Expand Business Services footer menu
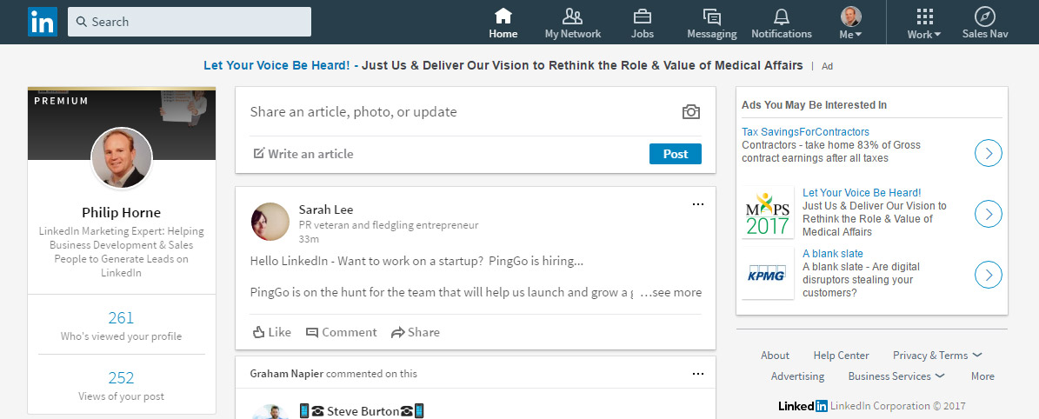This screenshot has width=1039, height=419. pos(896,376)
